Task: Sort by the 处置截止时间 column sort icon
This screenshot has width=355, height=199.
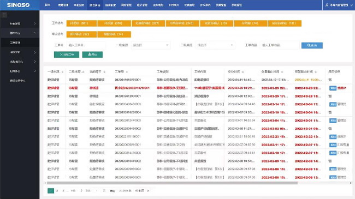Action: coord(282,71)
